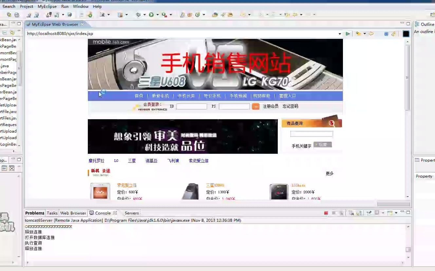435x271 pixels.
Task: Click the browser favorites star icon
Action: pyautogui.click(x=358, y=34)
